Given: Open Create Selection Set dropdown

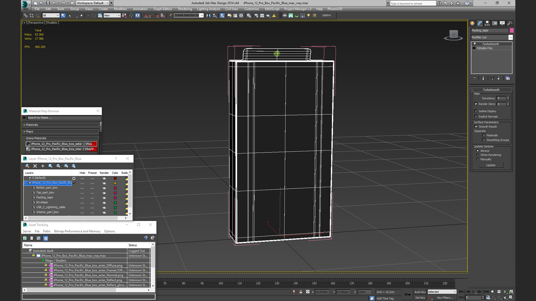Looking at the screenshot, I should pyautogui.click(x=202, y=15).
